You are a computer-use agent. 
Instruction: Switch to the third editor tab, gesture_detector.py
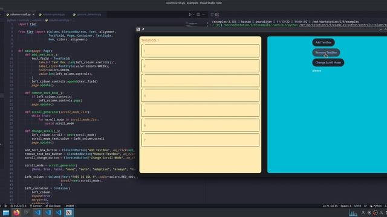(x=89, y=14)
